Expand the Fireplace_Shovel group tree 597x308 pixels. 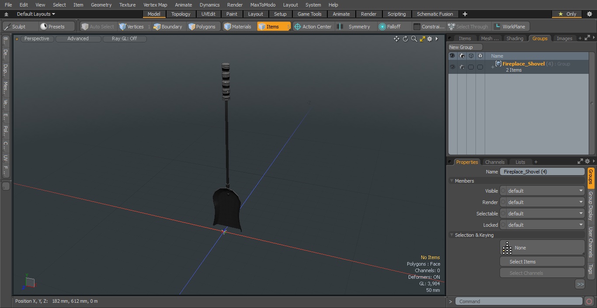pos(493,67)
